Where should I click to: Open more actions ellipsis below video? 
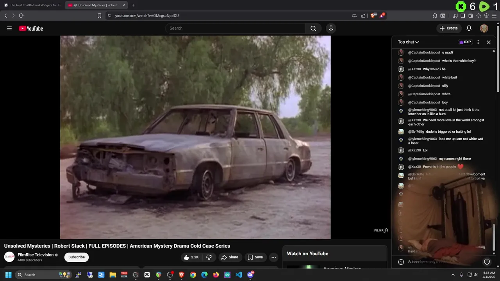[273, 257]
